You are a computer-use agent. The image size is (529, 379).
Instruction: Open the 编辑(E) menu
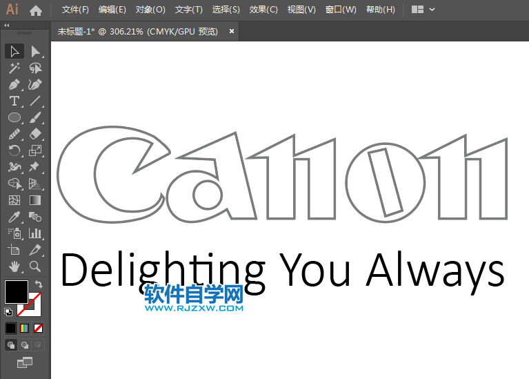[112, 10]
